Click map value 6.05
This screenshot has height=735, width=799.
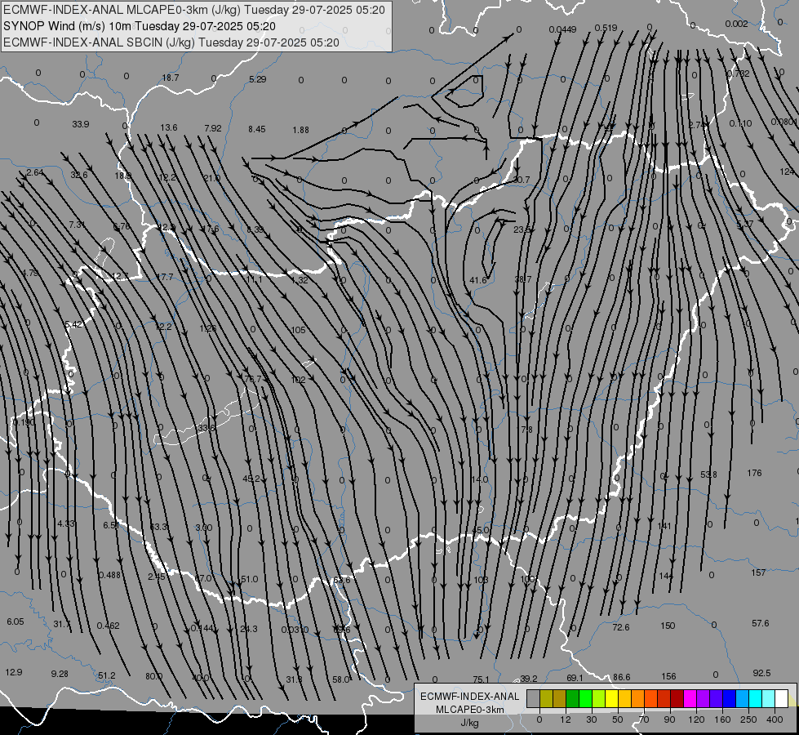click(16, 621)
